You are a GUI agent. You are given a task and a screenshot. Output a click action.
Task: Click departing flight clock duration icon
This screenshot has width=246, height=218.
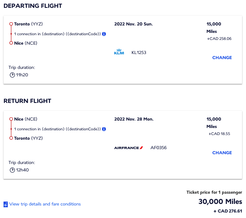pos(12,75)
